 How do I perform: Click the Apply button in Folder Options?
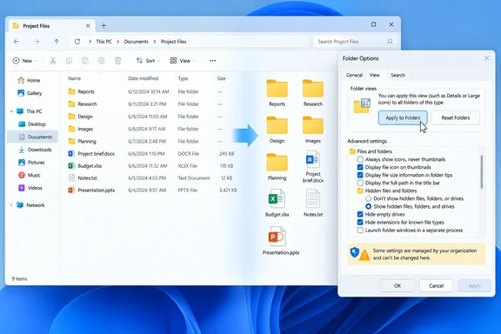tap(475, 286)
